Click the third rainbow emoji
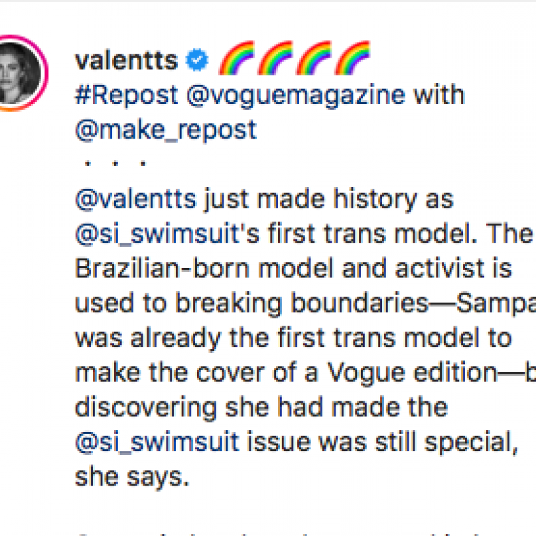 click(x=314, y=58)
